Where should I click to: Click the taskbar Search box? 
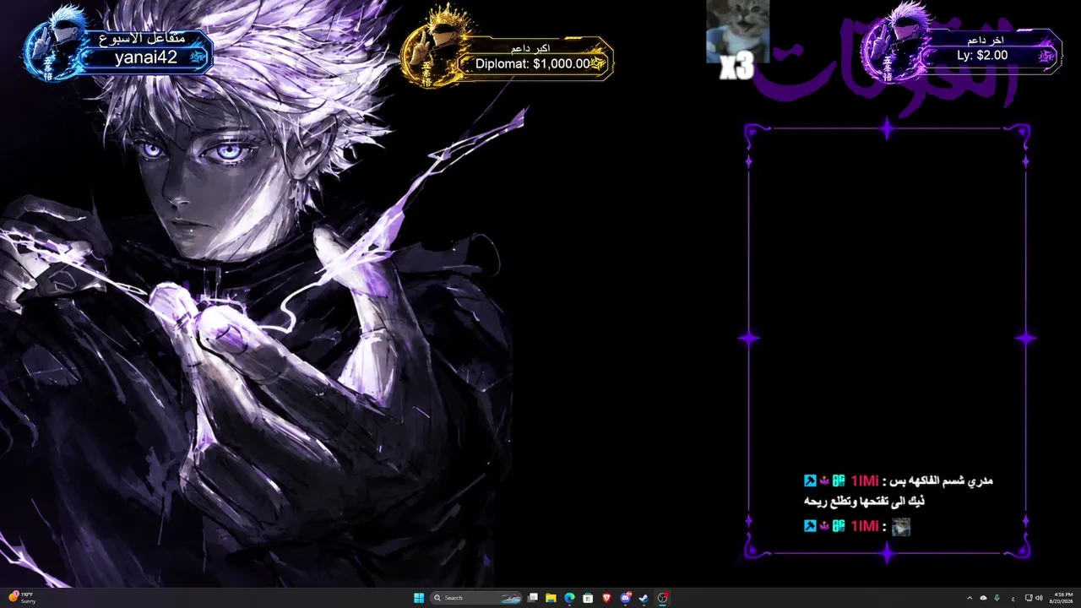point(476,598)
